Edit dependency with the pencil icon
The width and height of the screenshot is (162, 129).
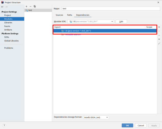tap(159, 43)
